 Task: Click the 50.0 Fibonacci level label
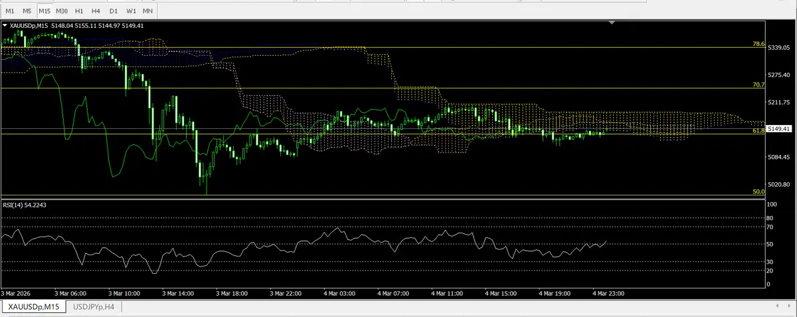758,191
